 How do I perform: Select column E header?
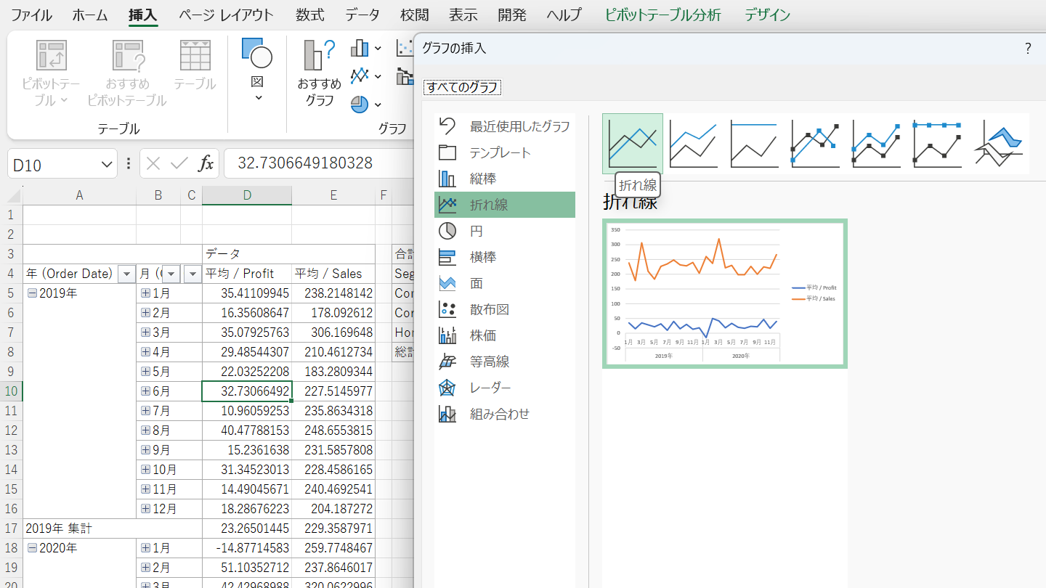[x=333, y=195]
